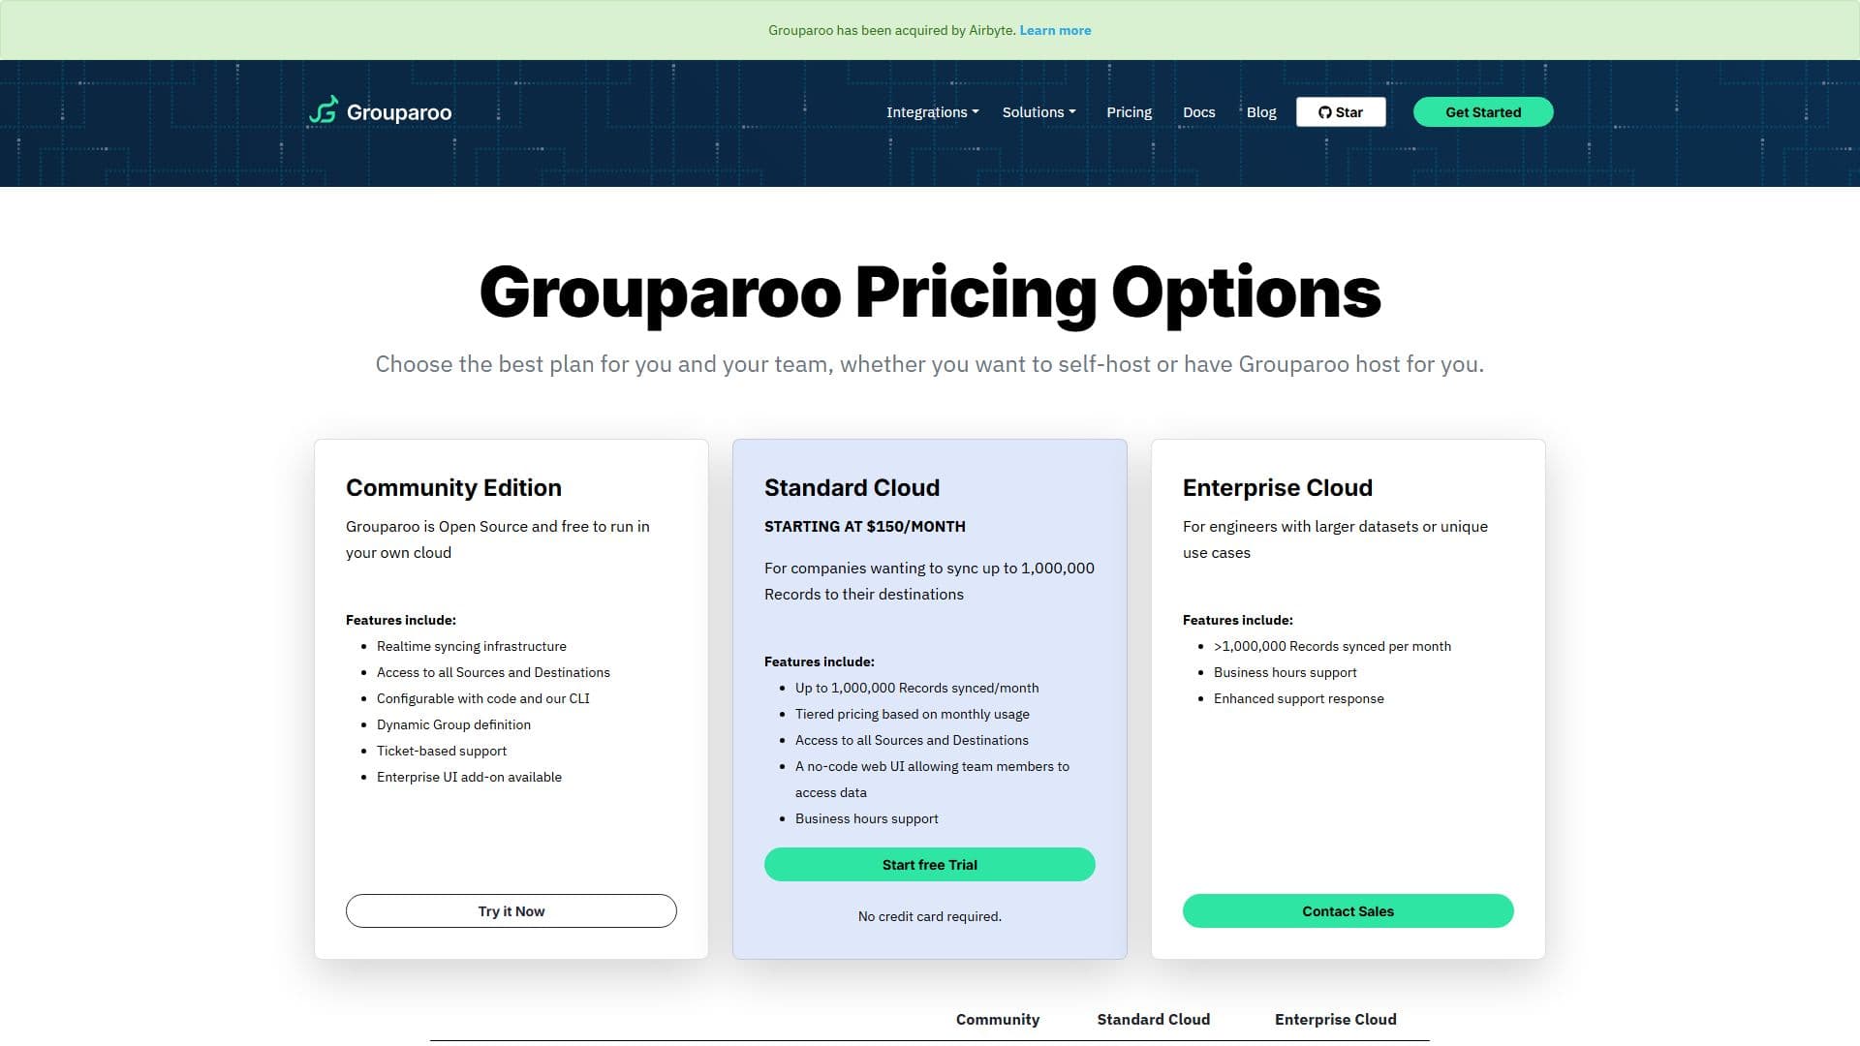
Task: Click the STARTING AT $150/MONTH text
Action: [x=865, y=527]
